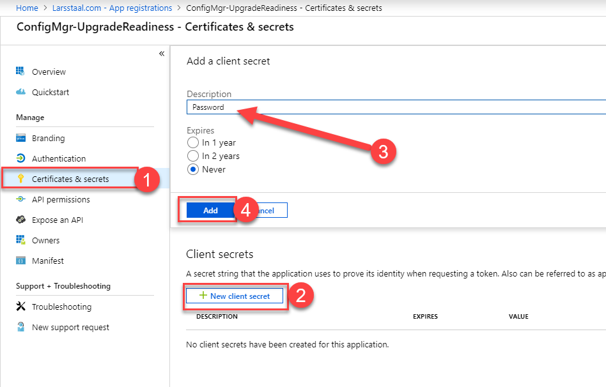This screenshot has width=606, height=387.
Task: Click the API permissions icon
Action: click(x=20, y=199)
